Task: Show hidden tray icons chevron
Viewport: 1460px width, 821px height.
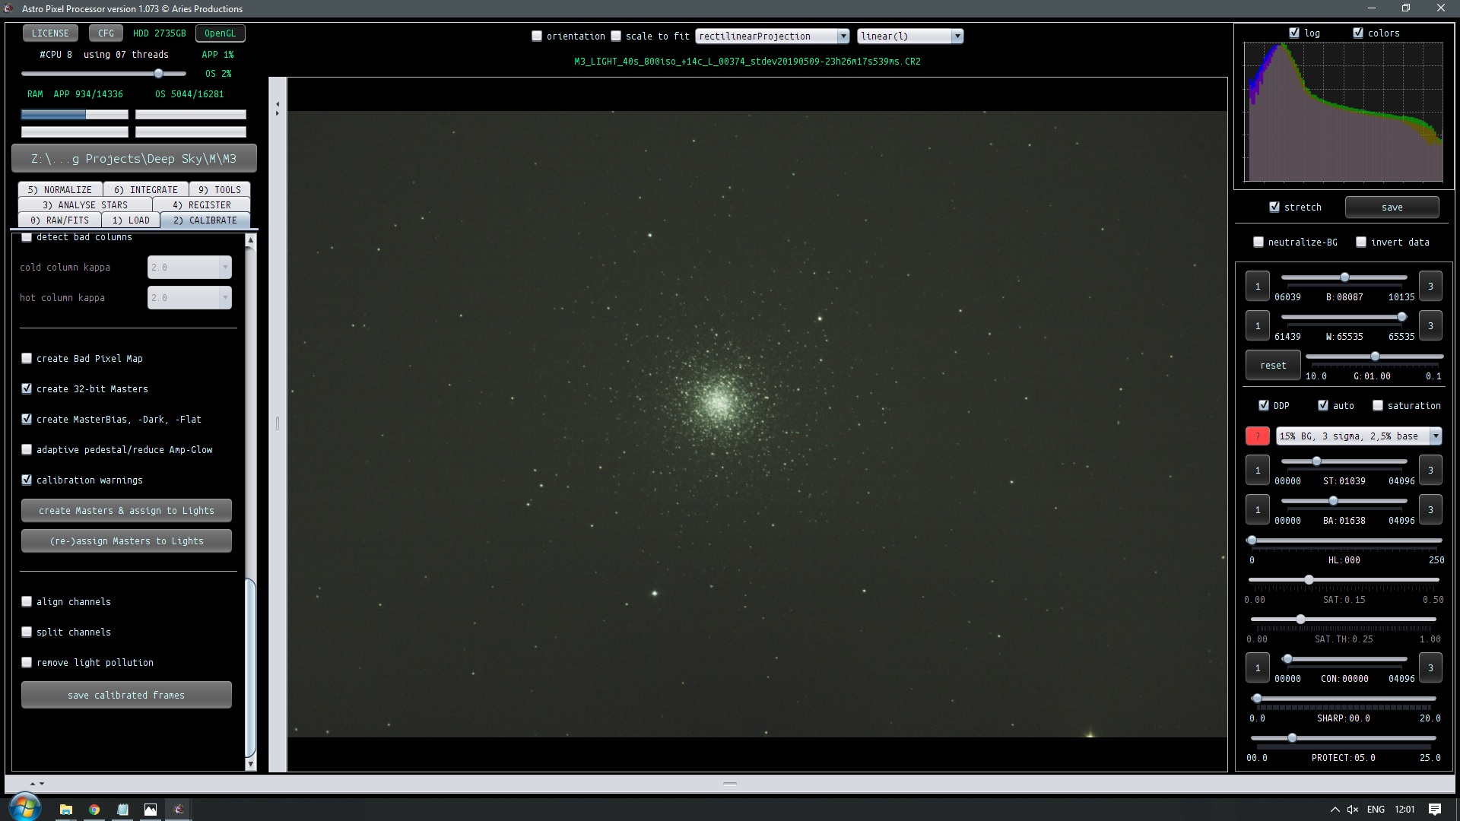Action: click(1335, 810)
